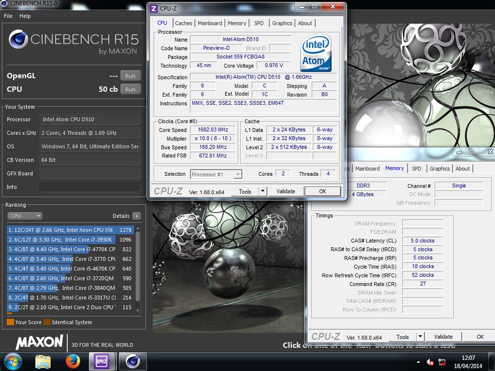Open About tab in rear CPU-Z
The image size is (495, 371).
463,169
